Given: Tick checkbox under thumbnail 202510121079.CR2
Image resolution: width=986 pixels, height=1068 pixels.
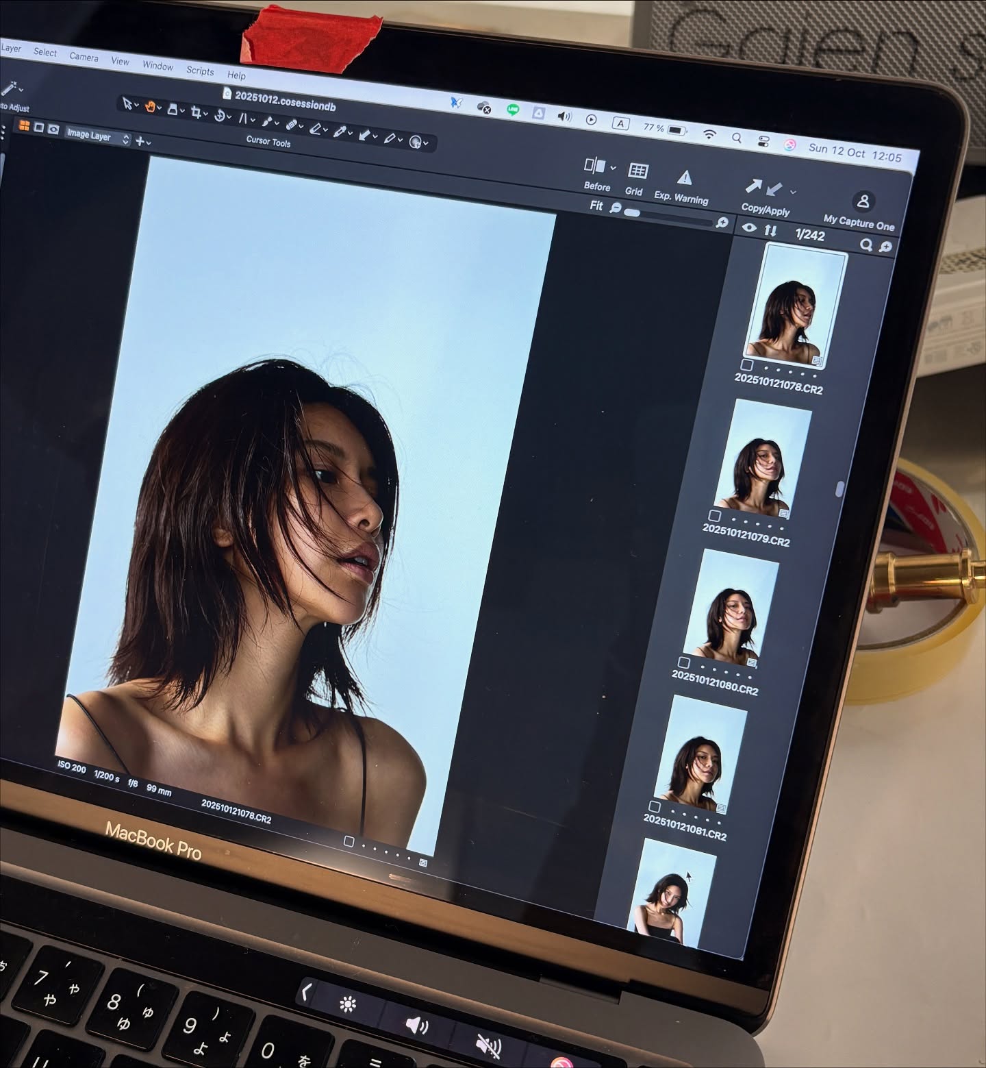Looking at the screenshot, I should (715, 515).
